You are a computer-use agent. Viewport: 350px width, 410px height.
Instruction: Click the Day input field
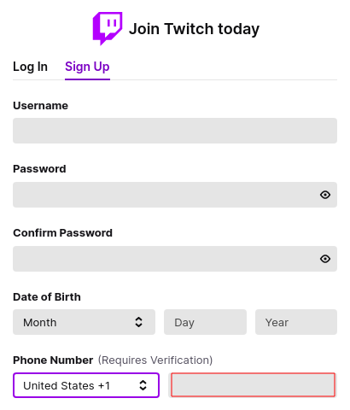click(x=205, y=322)
